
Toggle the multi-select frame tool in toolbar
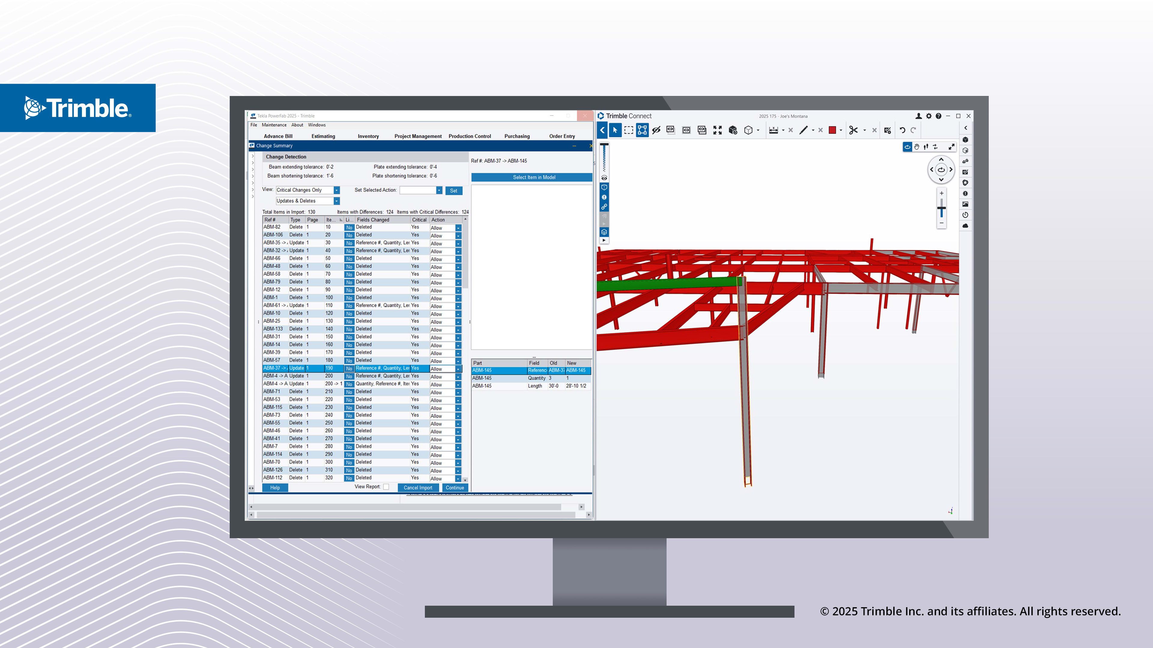(x=642, y=130)
